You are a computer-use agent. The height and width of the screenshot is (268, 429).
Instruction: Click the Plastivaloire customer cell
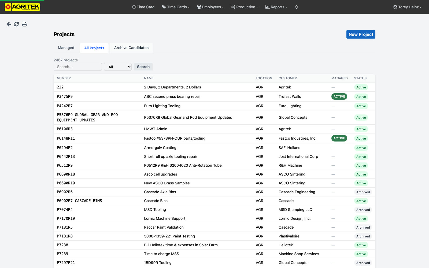(289, 236)
